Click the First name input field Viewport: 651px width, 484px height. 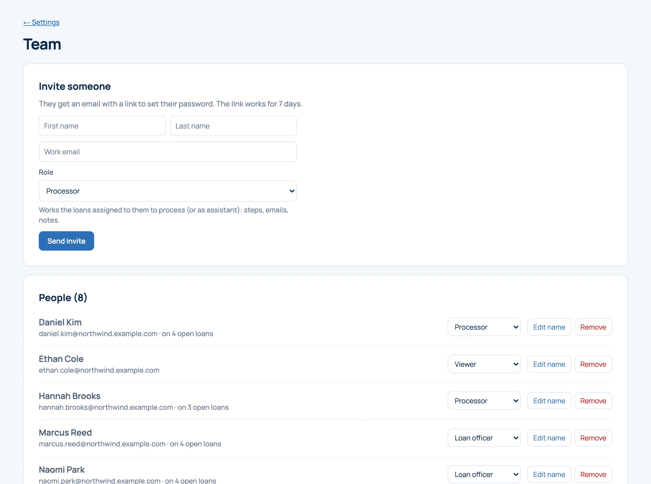(x=102, y=126)
